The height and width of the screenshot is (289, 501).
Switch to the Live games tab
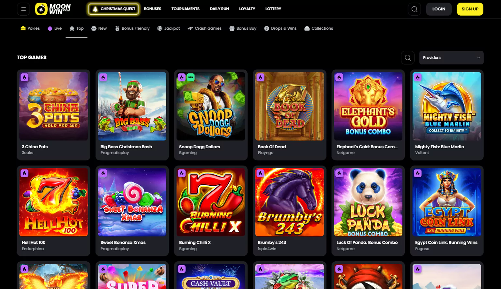[54, 28]
